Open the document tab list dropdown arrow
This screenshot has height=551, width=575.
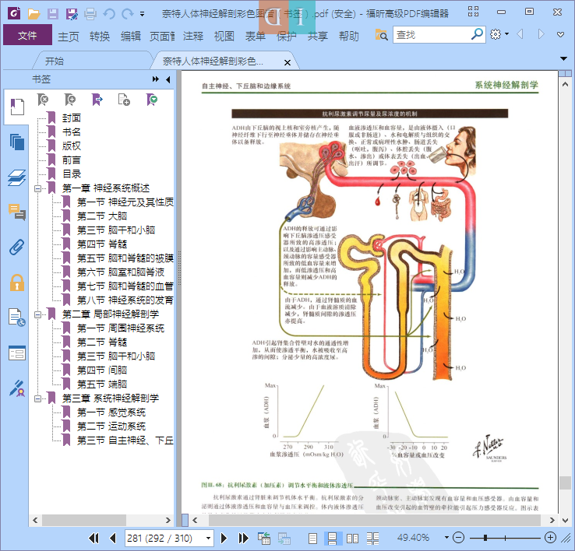coord(563,58)
